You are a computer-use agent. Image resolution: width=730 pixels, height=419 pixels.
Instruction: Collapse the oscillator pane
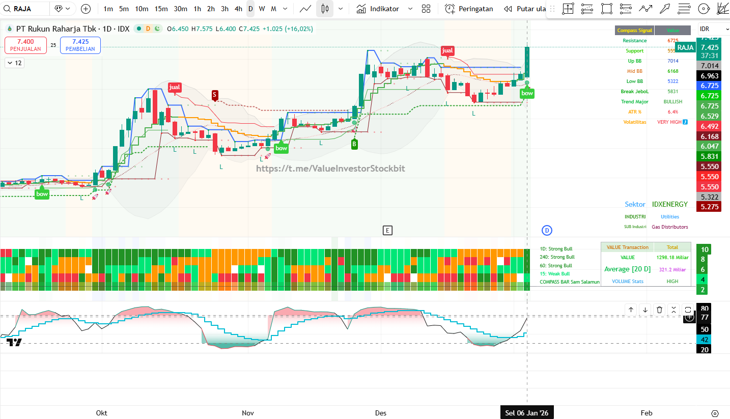[673, 310]
